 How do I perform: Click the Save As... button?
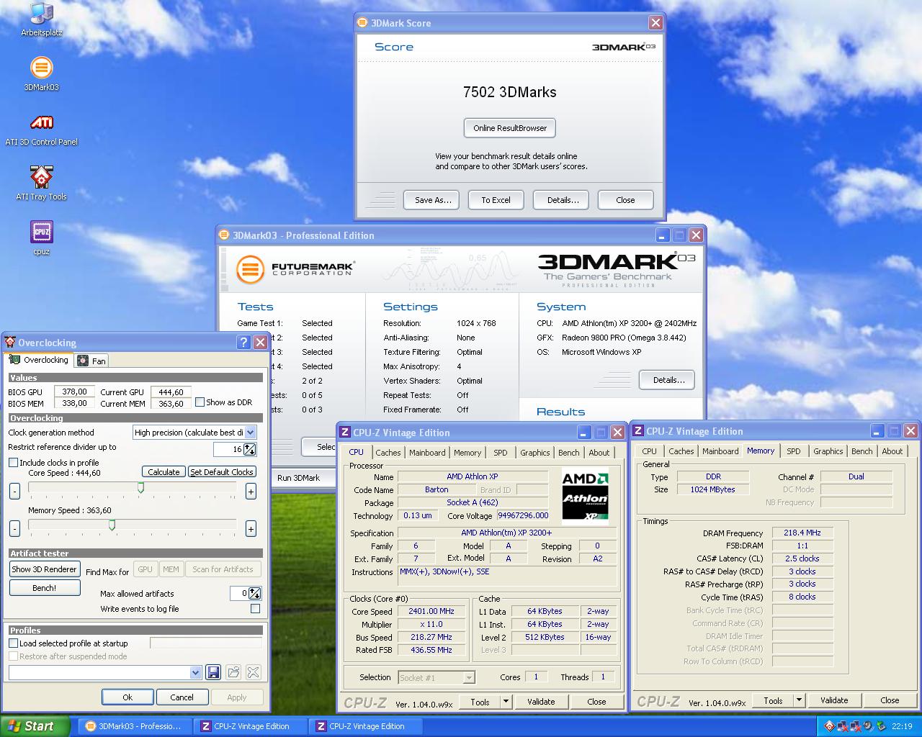click(x=432, y=200)
